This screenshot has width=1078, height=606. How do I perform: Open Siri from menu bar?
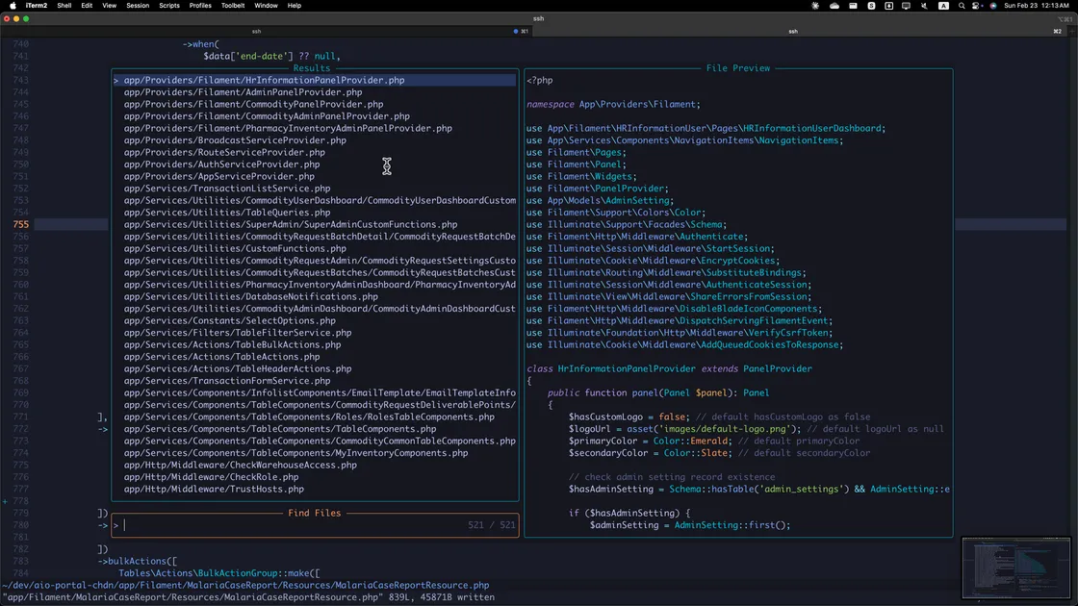(992, 6)
